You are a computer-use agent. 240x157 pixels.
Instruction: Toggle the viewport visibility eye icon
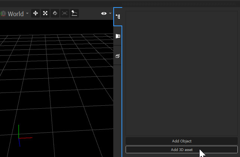point(104,14)
